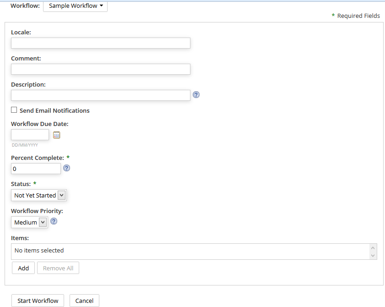385x307 pixels.
Task: Click the Remove All button
Action: (x=58, y=268)
